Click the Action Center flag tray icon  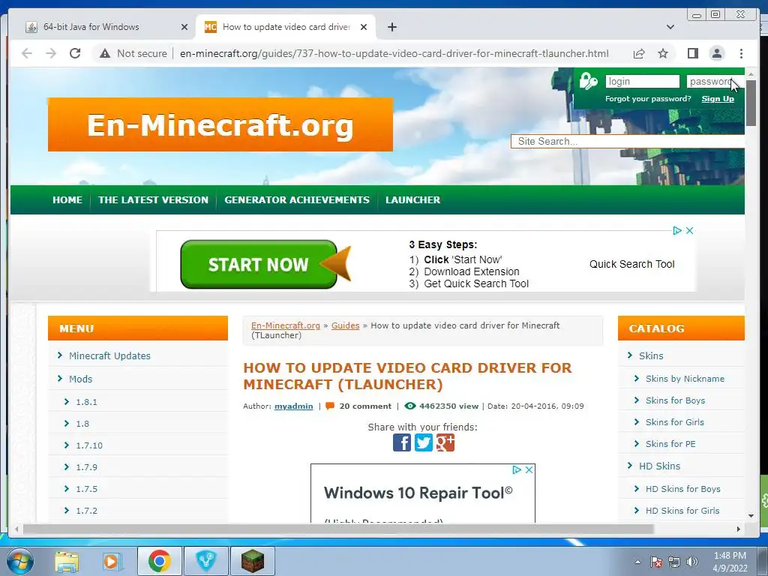click(x=656, y=562)
